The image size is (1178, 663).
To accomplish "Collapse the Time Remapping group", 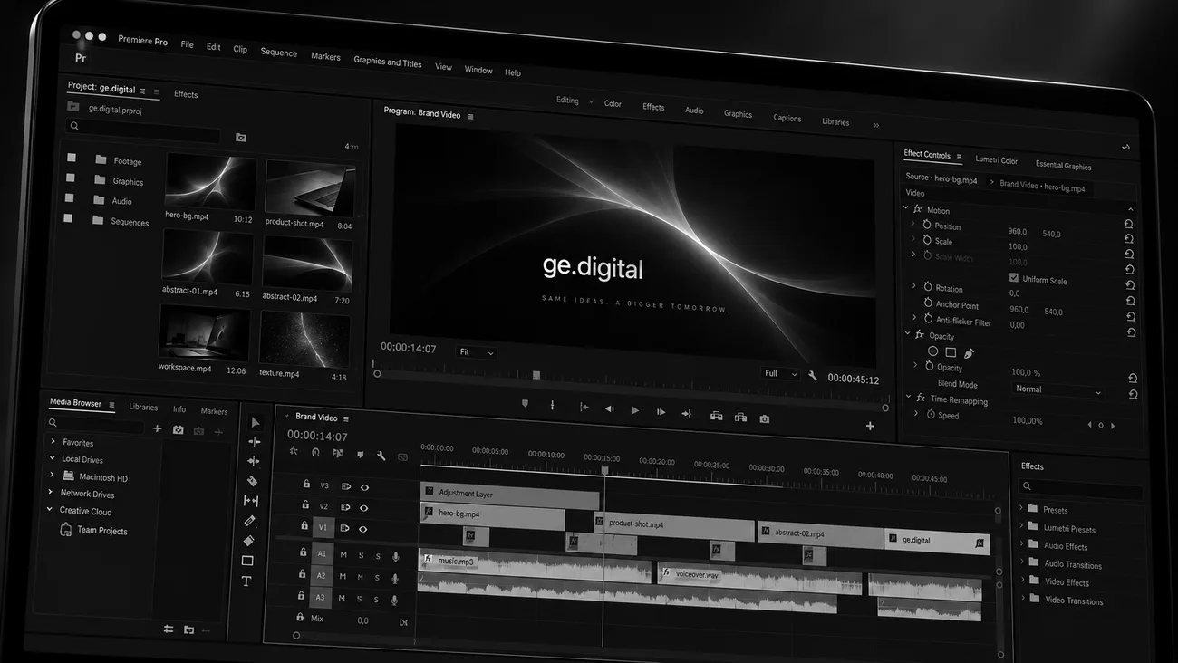I will (x=909, y=397).
